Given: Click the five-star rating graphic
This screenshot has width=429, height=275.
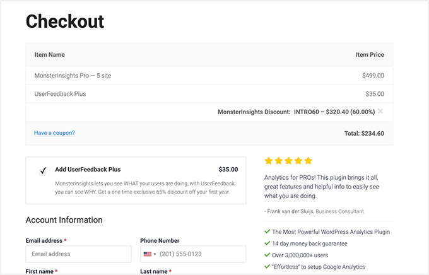Looking at the screenshot, I should click(x=288, y=161).
